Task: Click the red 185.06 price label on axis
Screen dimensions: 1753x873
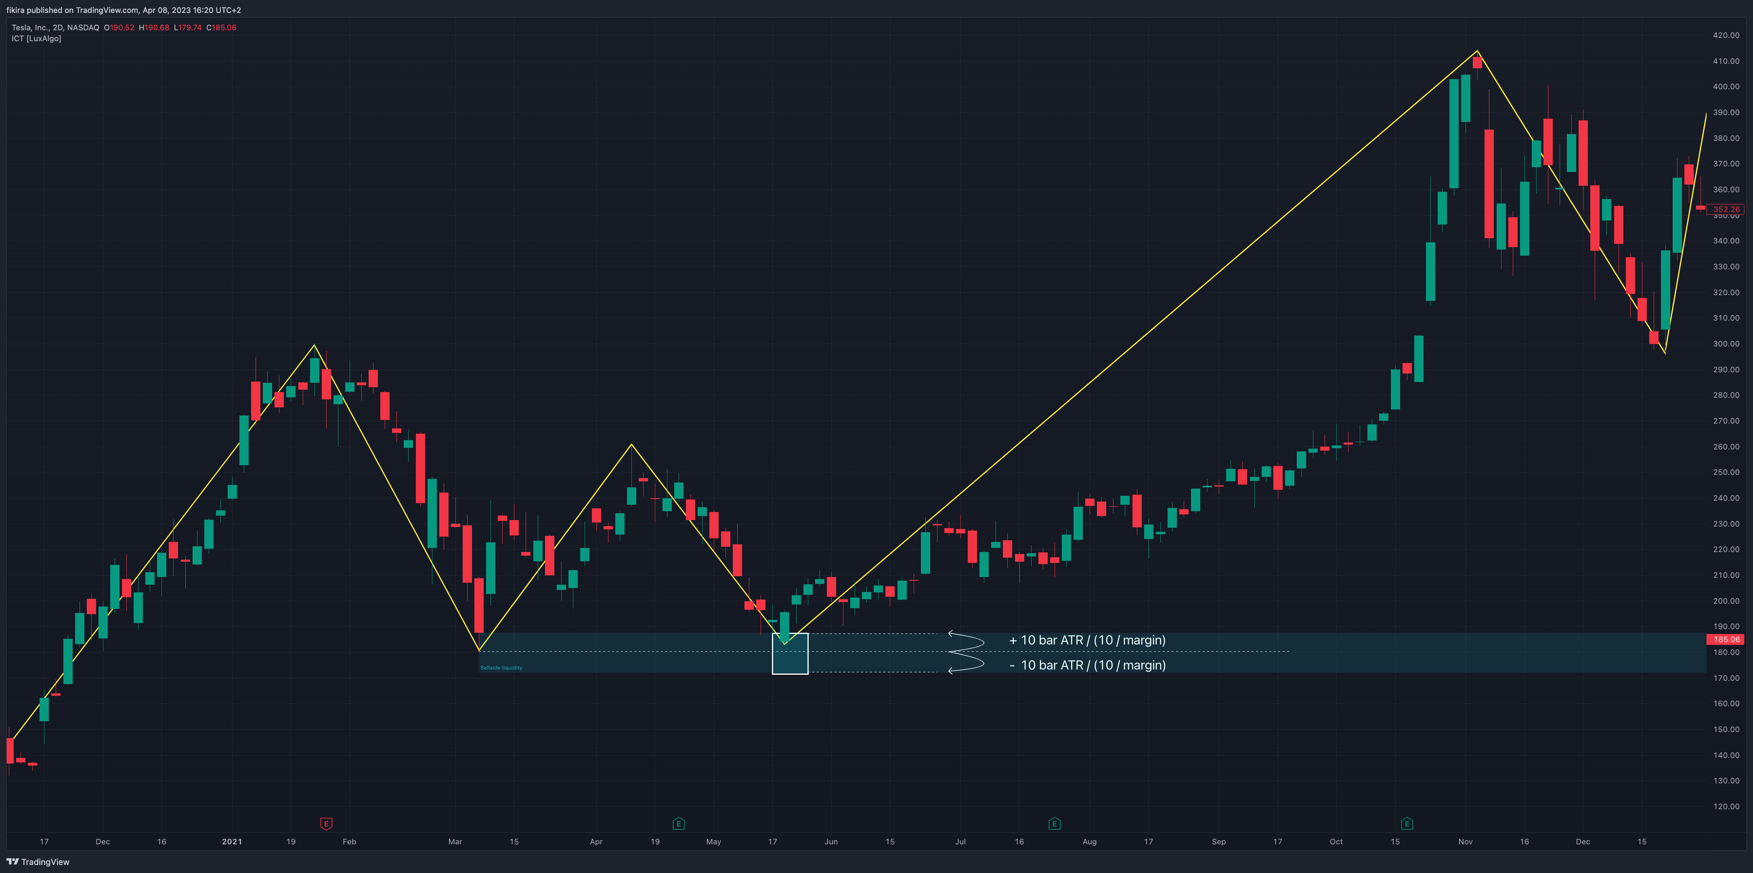Action: (x=1726, y=640)
